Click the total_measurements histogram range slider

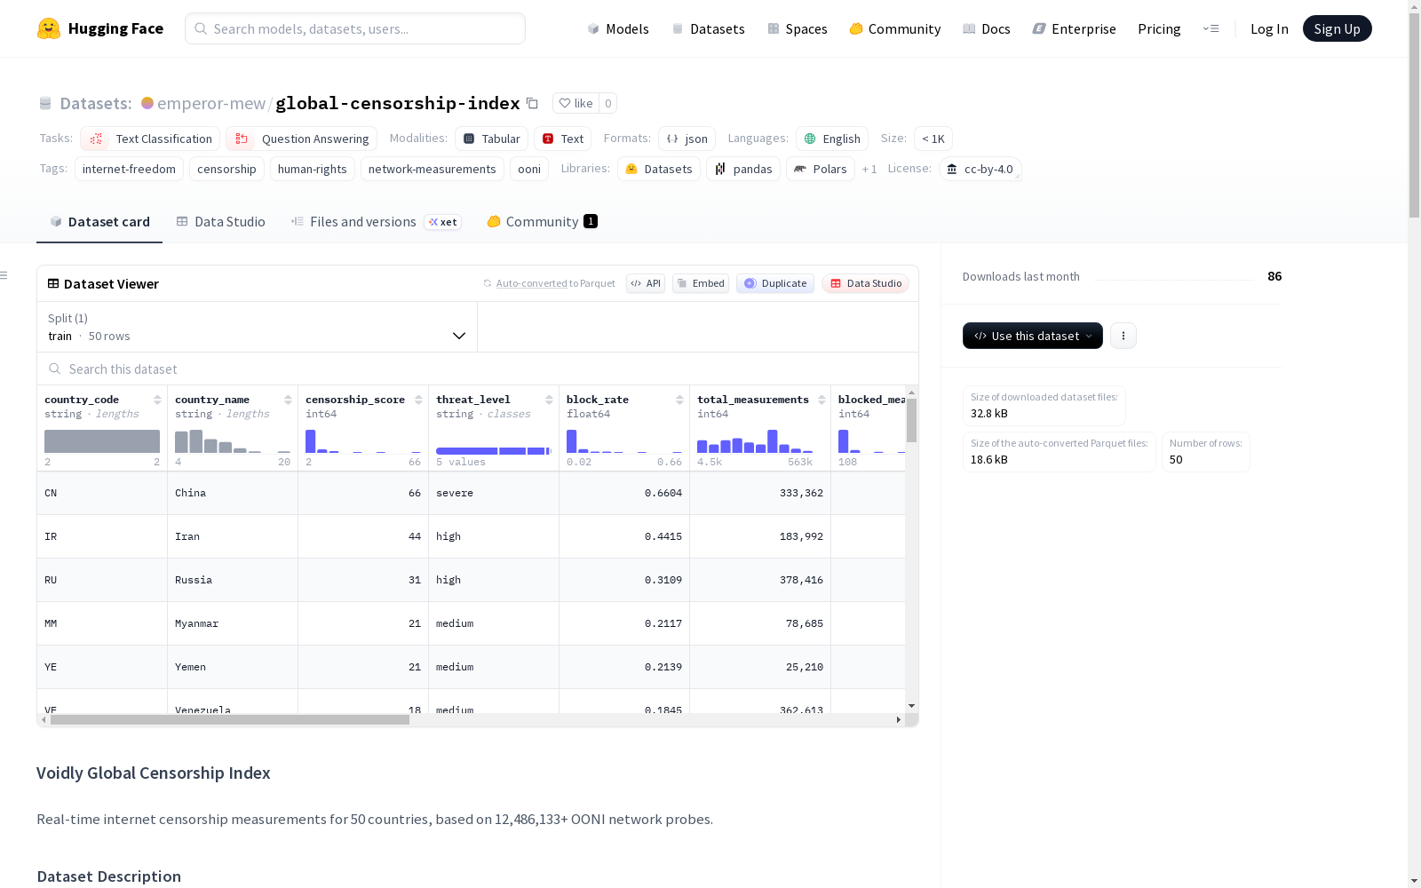tap(755, 441)
